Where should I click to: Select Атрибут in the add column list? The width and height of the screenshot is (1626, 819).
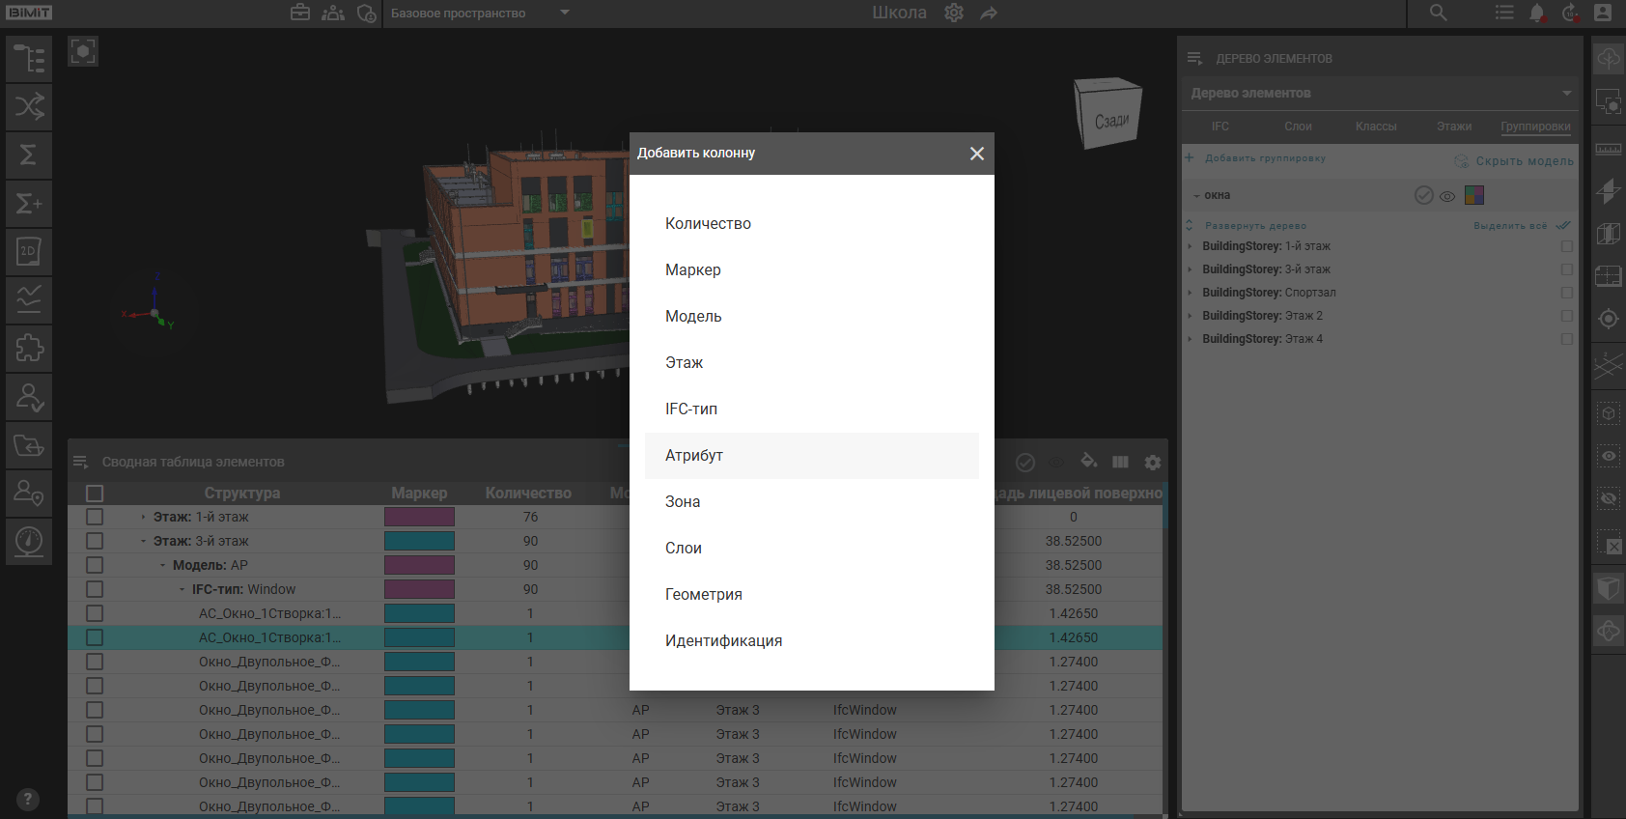click(811, 456)
